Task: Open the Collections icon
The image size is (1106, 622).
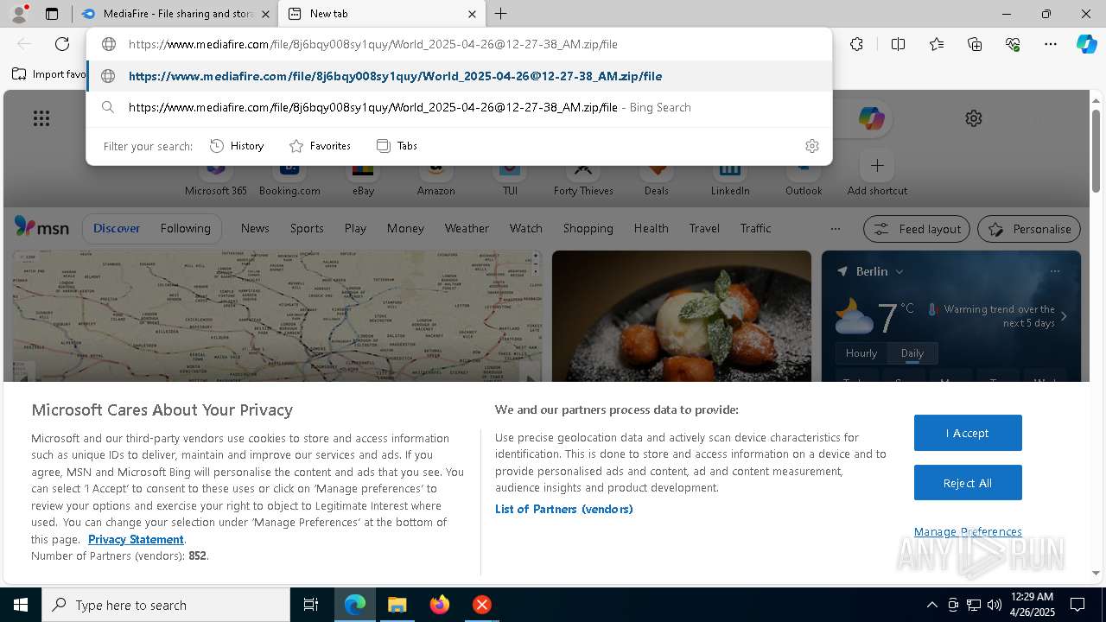Action: [975, 44]
